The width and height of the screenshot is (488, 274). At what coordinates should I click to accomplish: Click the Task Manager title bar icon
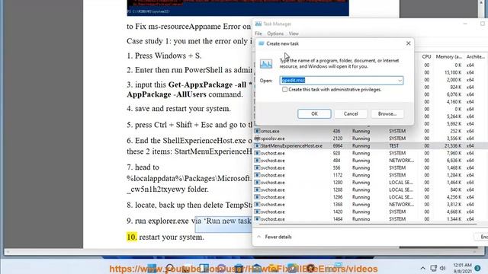pyautogui.click(x=258, y=24)
